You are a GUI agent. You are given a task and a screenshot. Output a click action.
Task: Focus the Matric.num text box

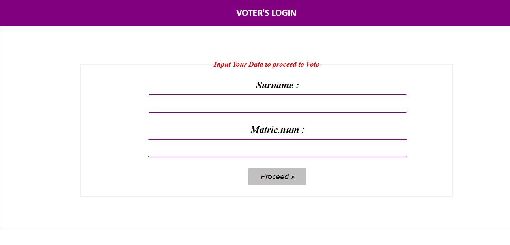277,148
